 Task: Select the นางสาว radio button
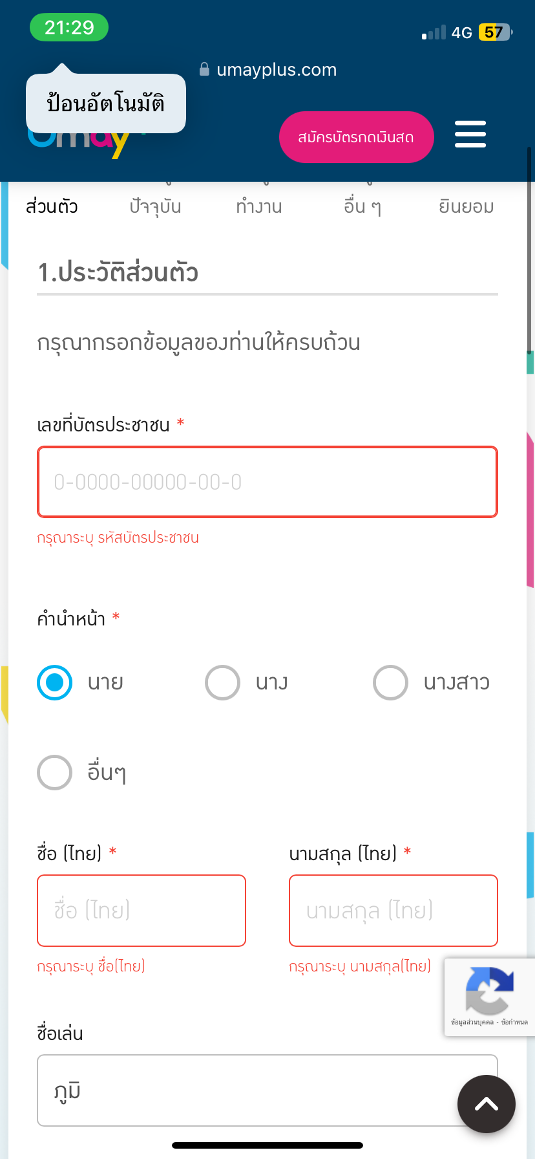(390, 682)
